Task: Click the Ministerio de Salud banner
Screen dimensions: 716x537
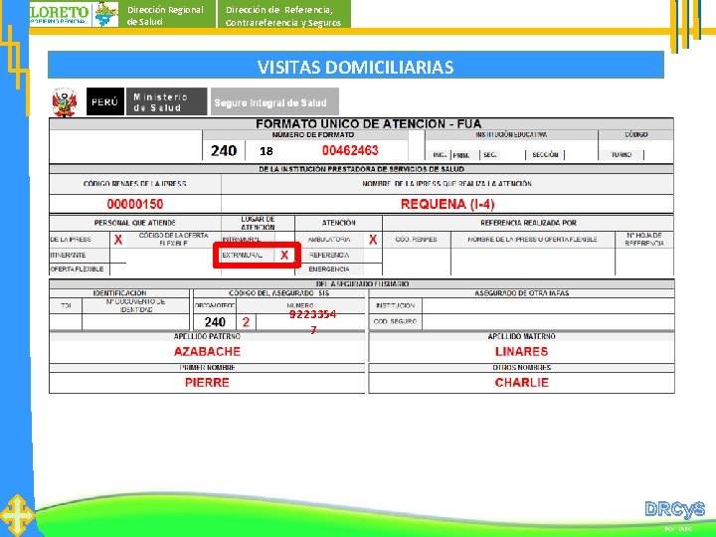Action: click(x=167, y=101)
